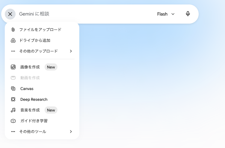
Task: Open the Flash model selector dropdown
Action: (x=166, y=14)
